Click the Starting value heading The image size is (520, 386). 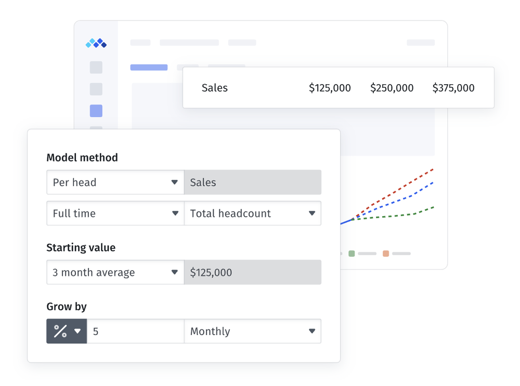pyautogui.click(x=81, y=247)
